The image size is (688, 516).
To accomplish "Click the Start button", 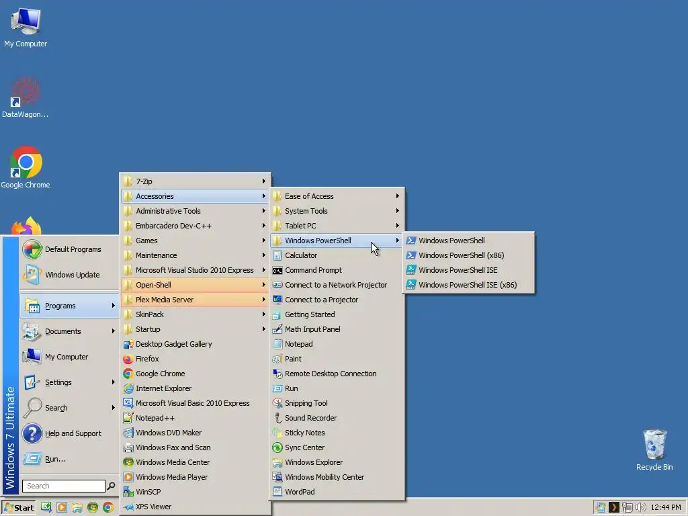I will tap(19, 508).
